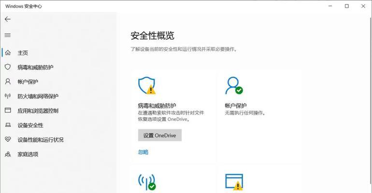Select 家庭选项 in the sidebar
Image resolution: width=372 pixels, height=193 pixels.
coord(28,154)
